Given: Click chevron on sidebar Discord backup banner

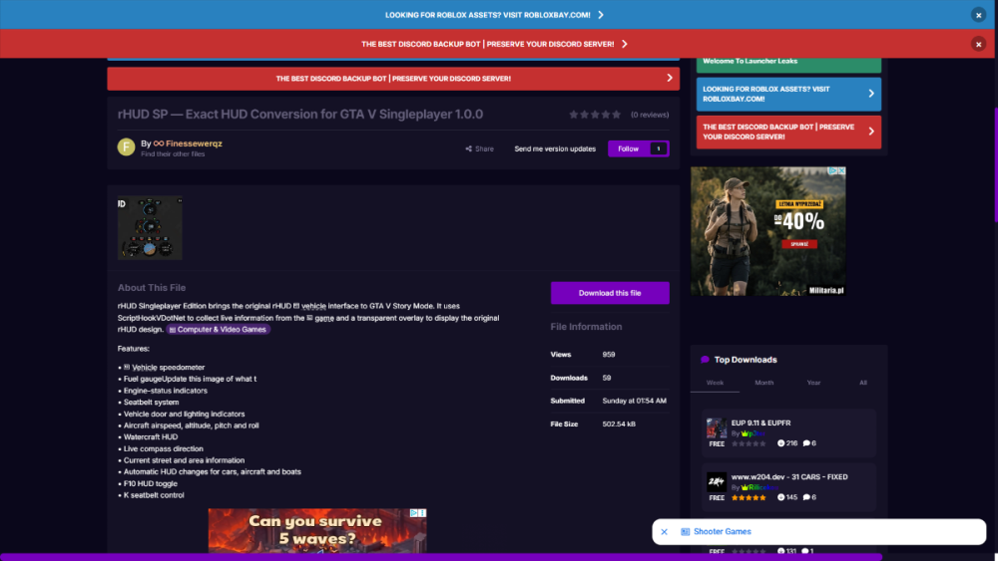Looking at the screenshot, I should tap(870, 132).
